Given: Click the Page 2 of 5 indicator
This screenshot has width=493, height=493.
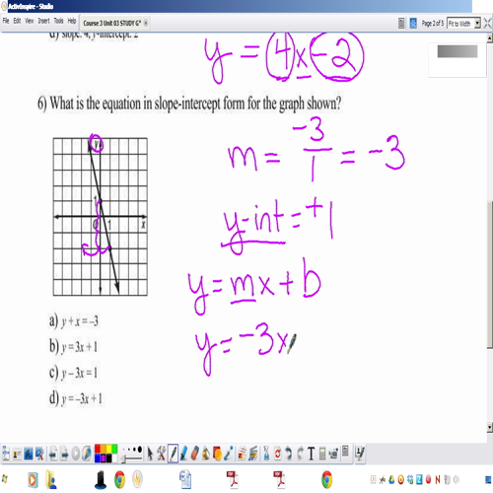Looking at the screenshot, I should 433,23.
